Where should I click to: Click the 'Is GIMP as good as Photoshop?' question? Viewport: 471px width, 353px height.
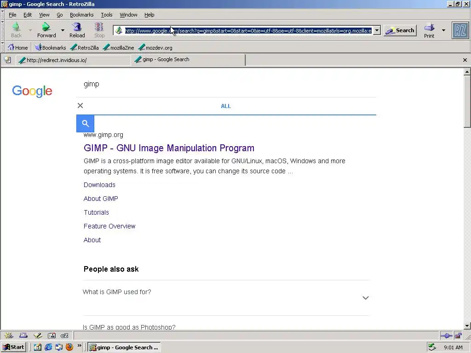point(129,327)
